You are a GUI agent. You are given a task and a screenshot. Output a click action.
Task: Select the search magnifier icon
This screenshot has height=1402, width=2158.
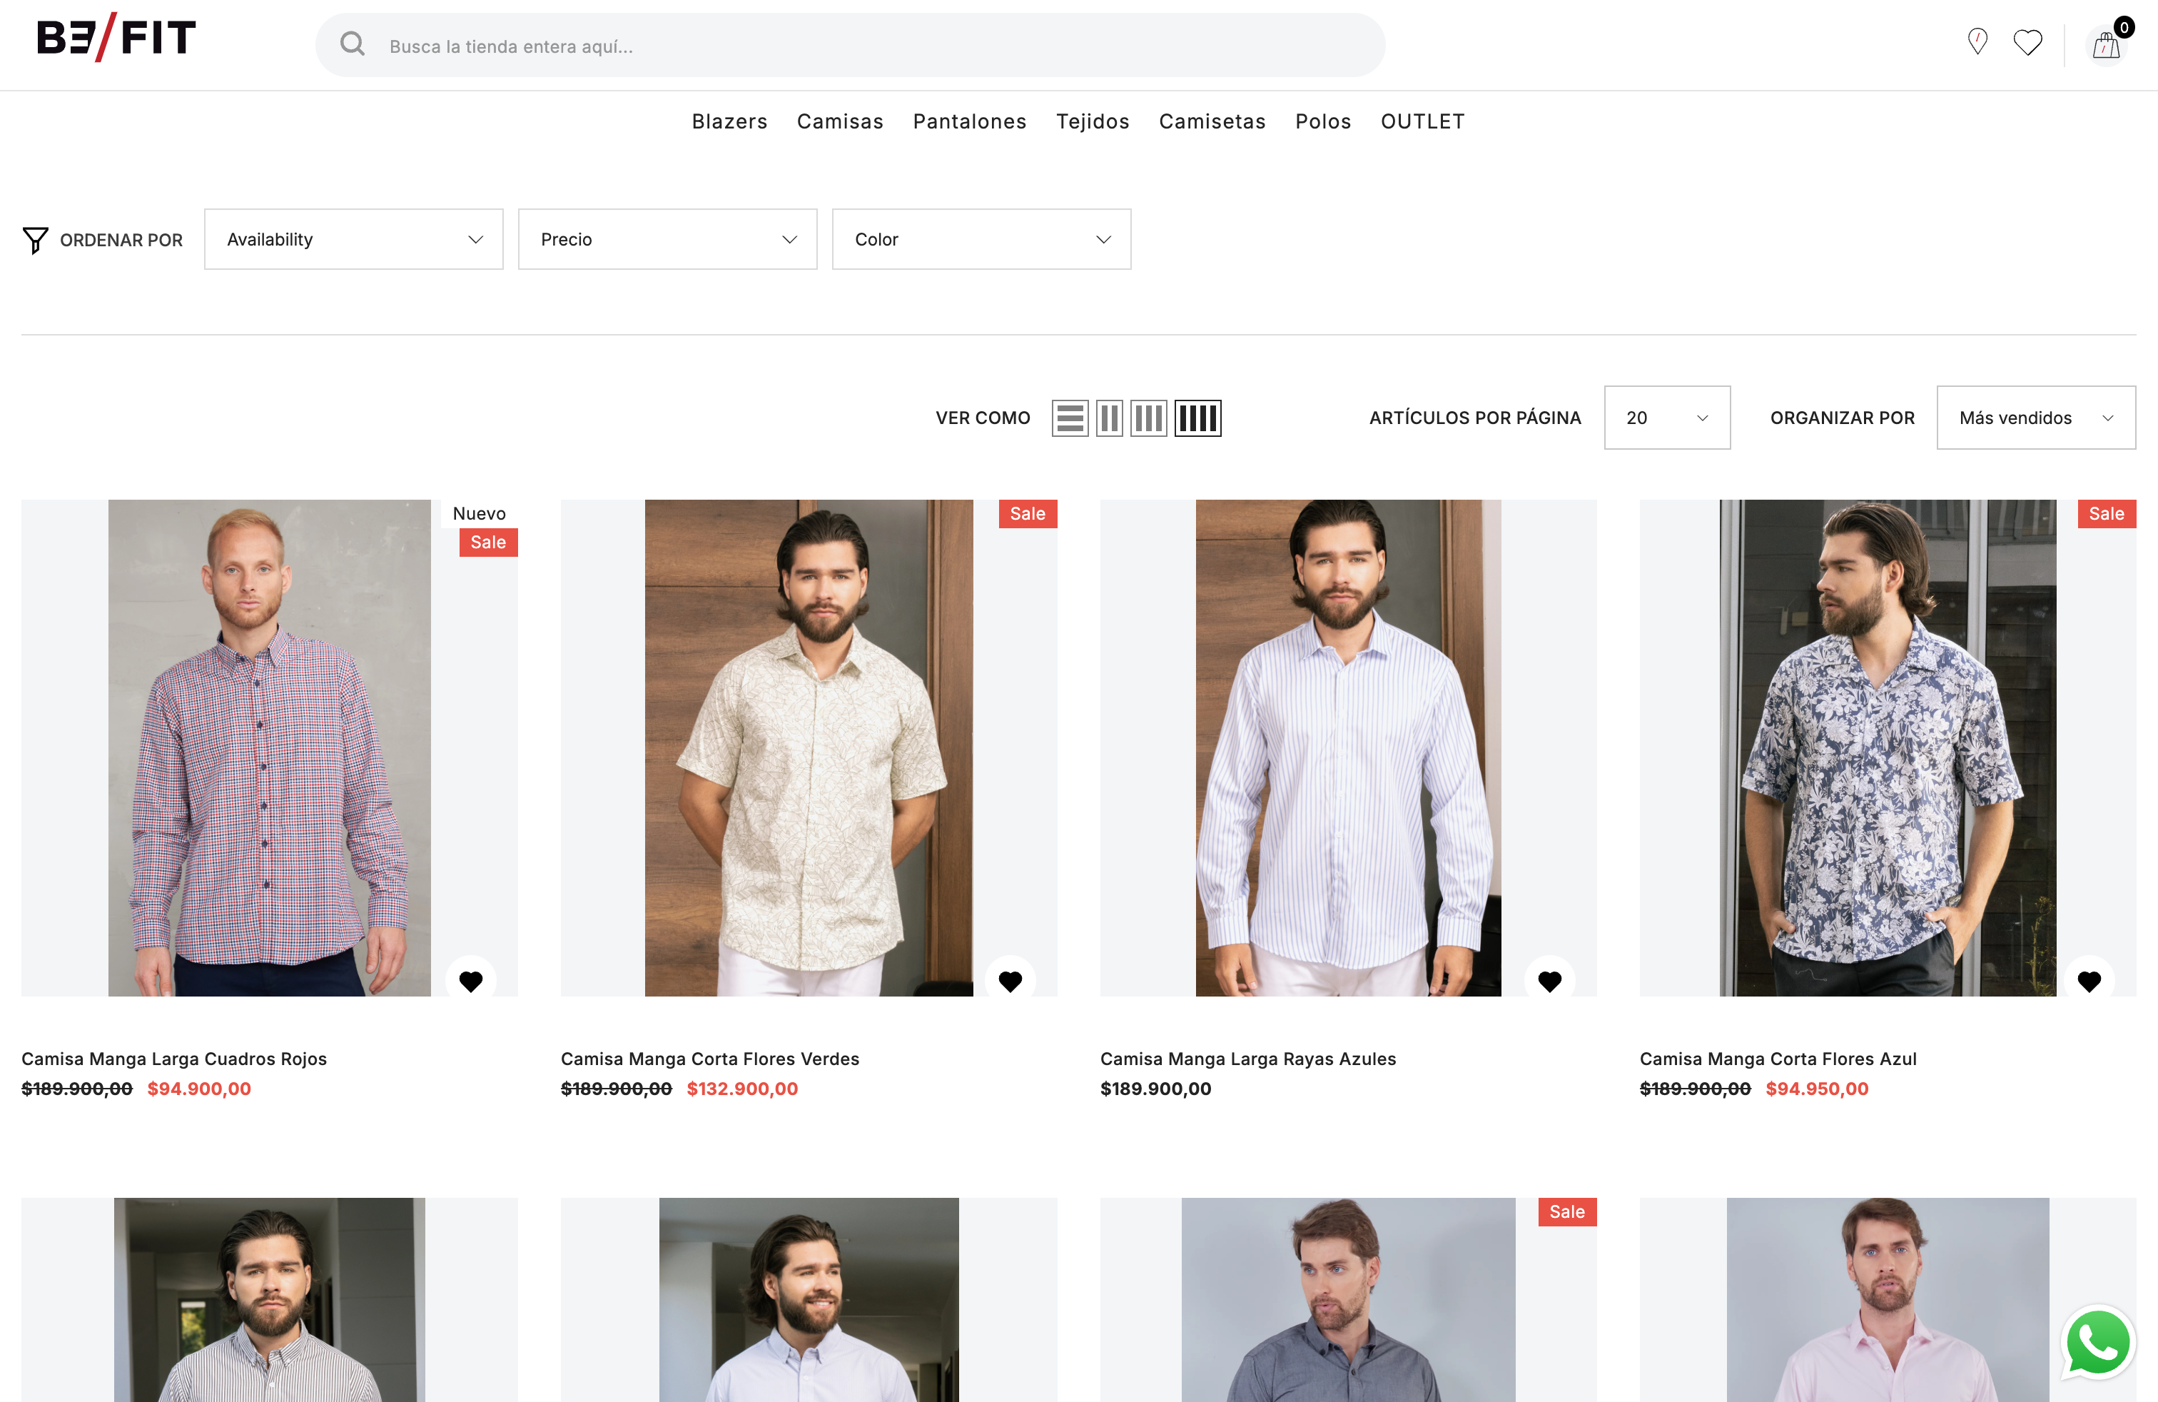(x=353, y=44)
